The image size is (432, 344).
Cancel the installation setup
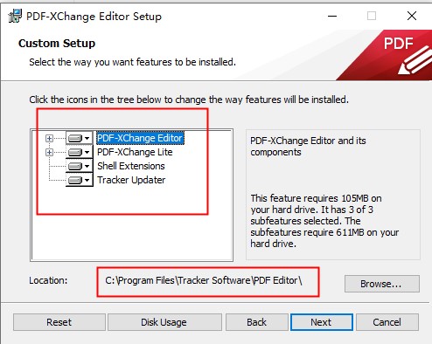tap(387, 322)
